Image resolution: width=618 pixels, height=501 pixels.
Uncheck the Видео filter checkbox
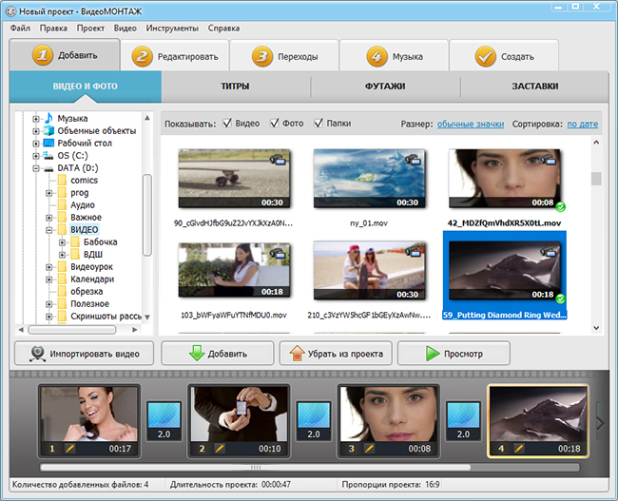click(x=226, y=124)
